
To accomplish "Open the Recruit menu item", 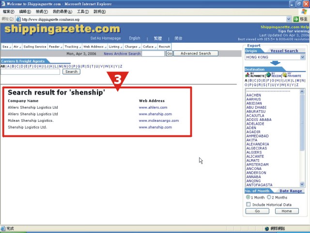I will [x=164, y=47].
